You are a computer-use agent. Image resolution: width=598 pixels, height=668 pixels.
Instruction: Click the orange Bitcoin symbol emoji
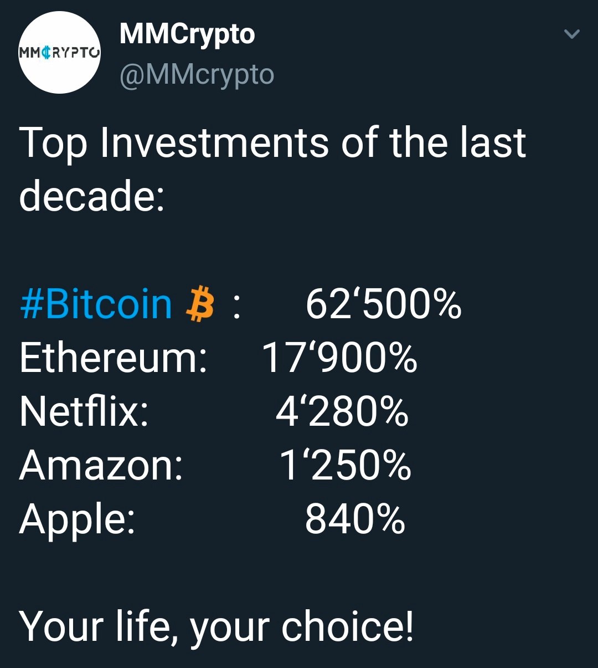[200, 304]
